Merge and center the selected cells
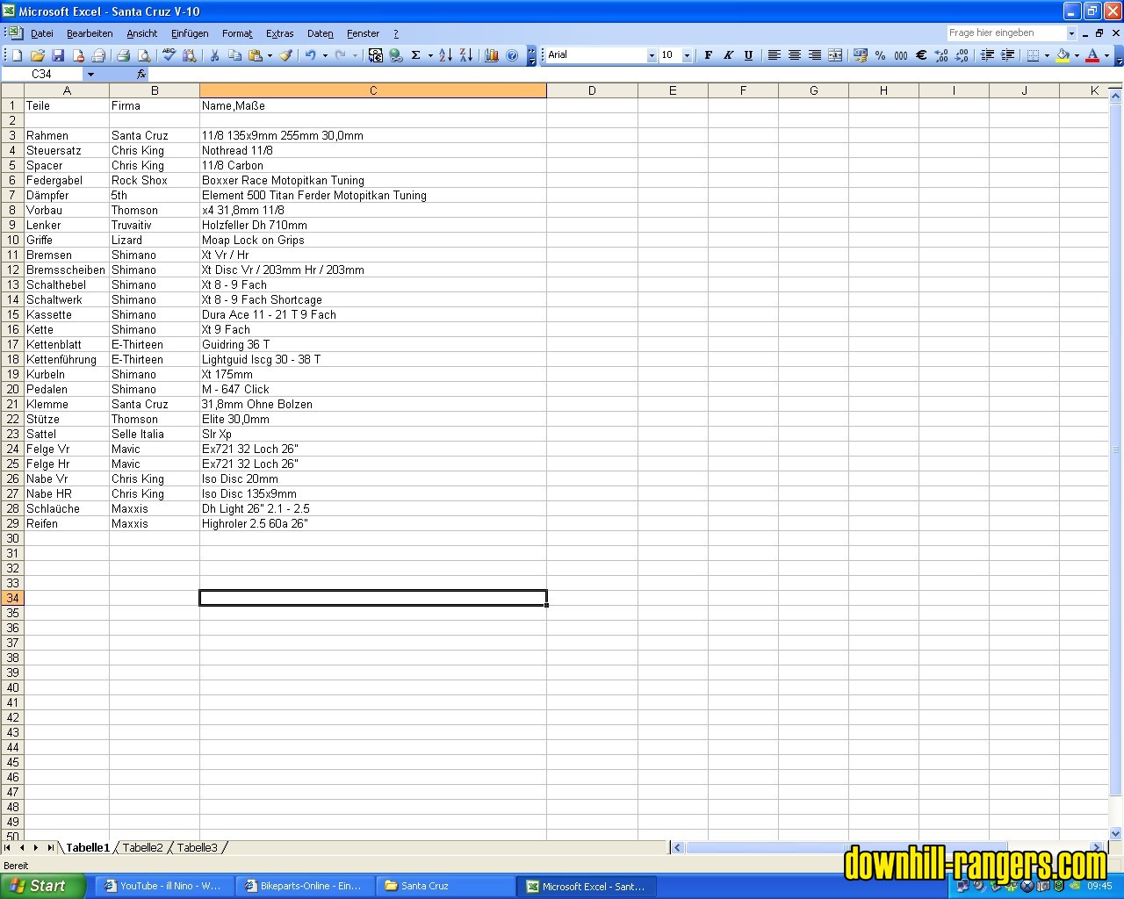 (x=835, y=55)
